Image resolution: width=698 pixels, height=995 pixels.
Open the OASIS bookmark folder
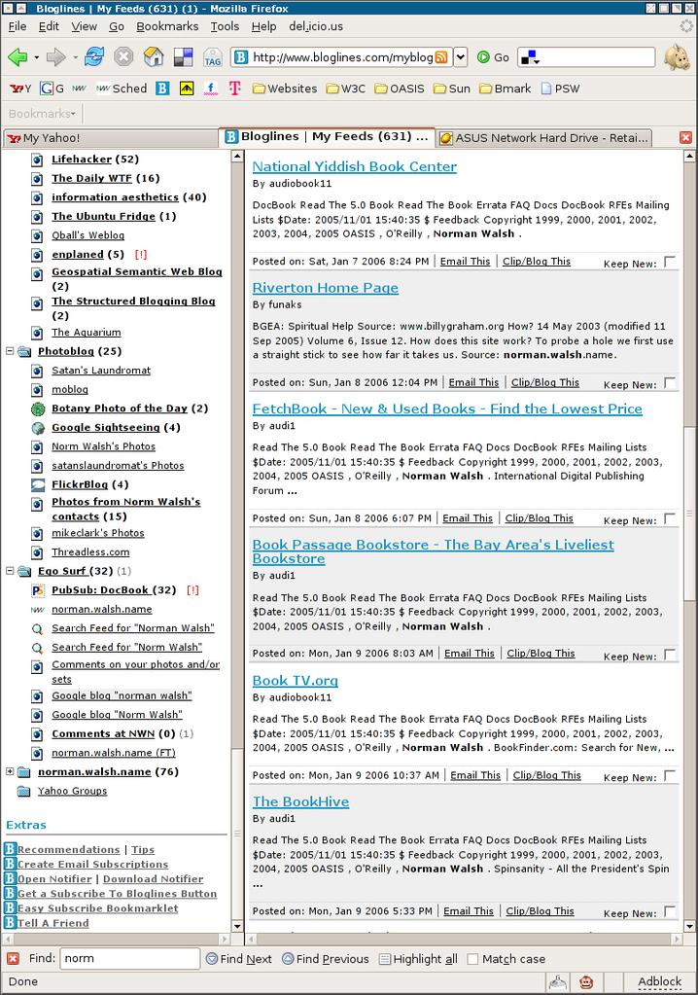point(400,89)
